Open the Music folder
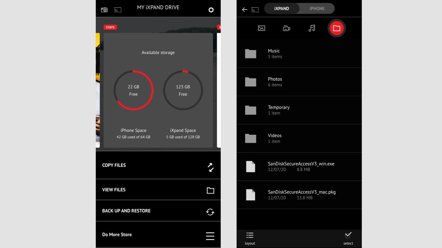Screen dimensions: 442x248 299,54
